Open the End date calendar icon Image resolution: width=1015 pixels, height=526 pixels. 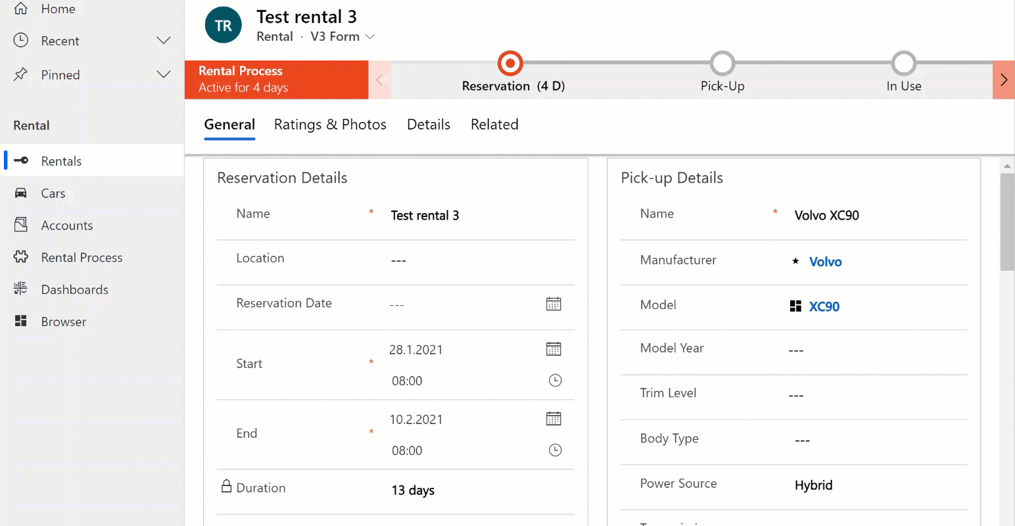click(x=554, y=419)
